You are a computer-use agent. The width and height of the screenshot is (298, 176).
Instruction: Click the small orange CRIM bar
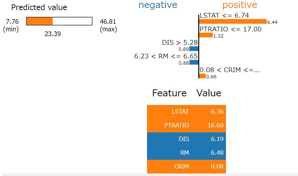[203, 76]
